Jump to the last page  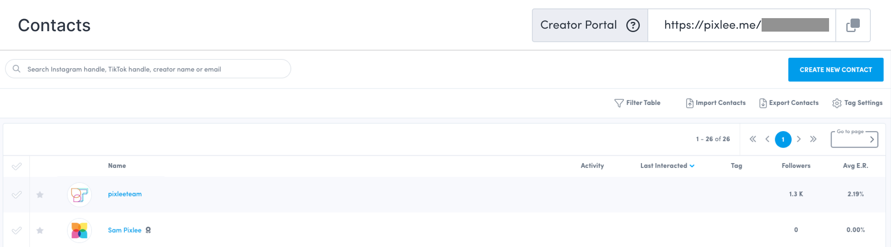pos(813,139)
